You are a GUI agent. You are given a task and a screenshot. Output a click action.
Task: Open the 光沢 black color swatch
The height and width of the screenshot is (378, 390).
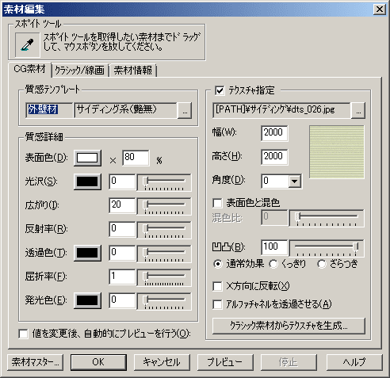(87, 181)
